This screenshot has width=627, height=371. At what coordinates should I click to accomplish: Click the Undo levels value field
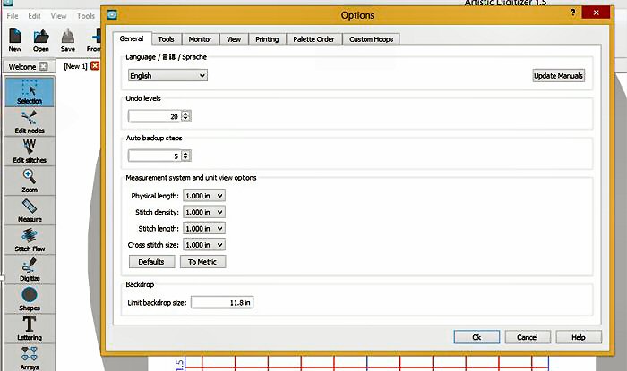(155, 116)
